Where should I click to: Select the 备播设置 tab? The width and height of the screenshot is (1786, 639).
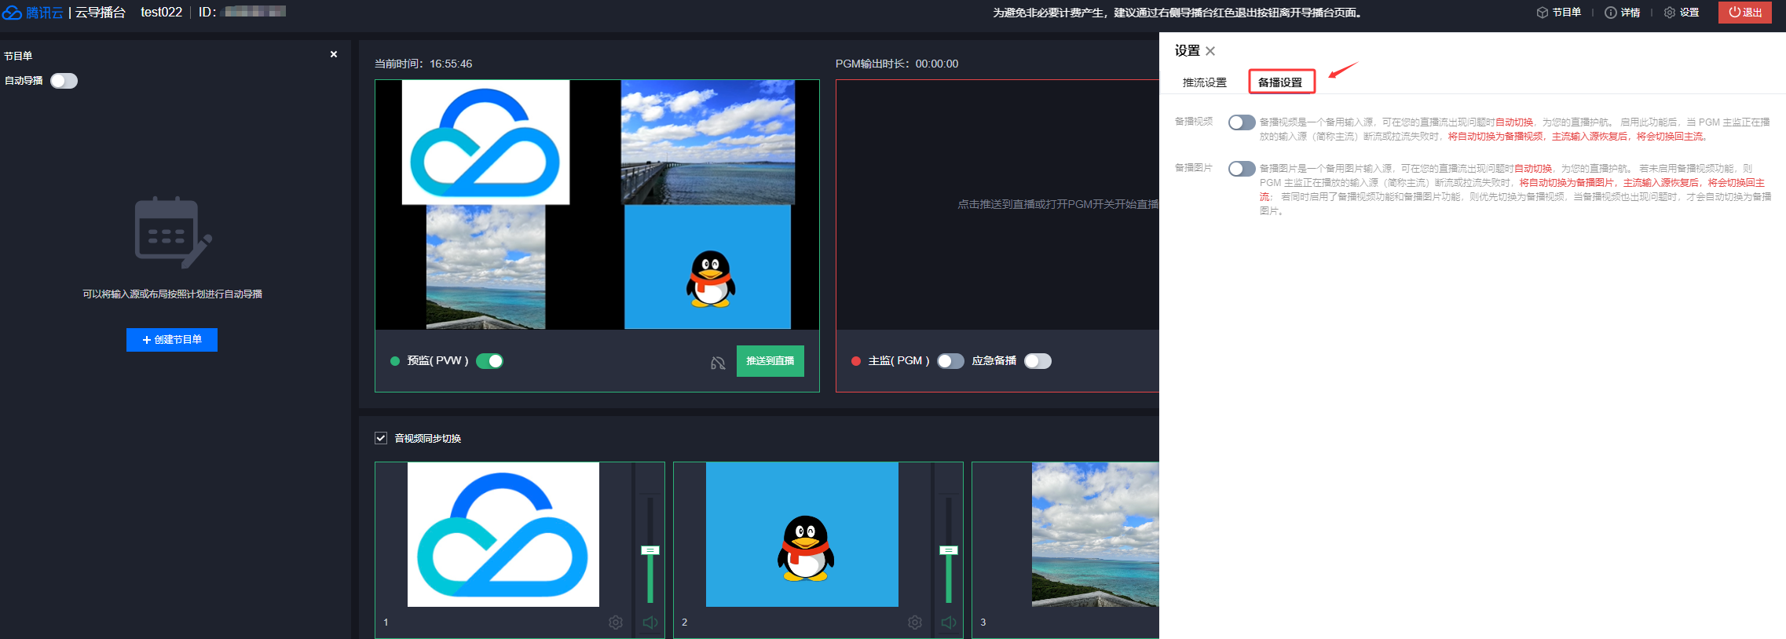pos(1280,82)
